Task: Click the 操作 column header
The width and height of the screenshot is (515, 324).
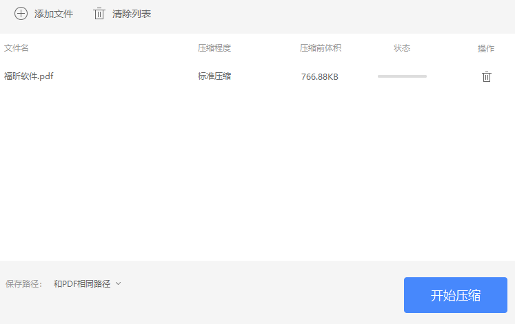Action: click(x=486, y=48)
